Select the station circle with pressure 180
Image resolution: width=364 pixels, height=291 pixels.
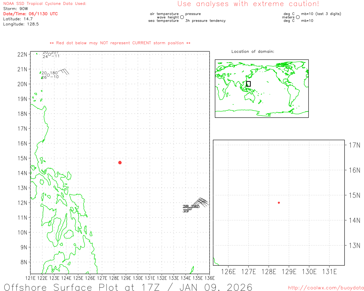coord(48,75)
